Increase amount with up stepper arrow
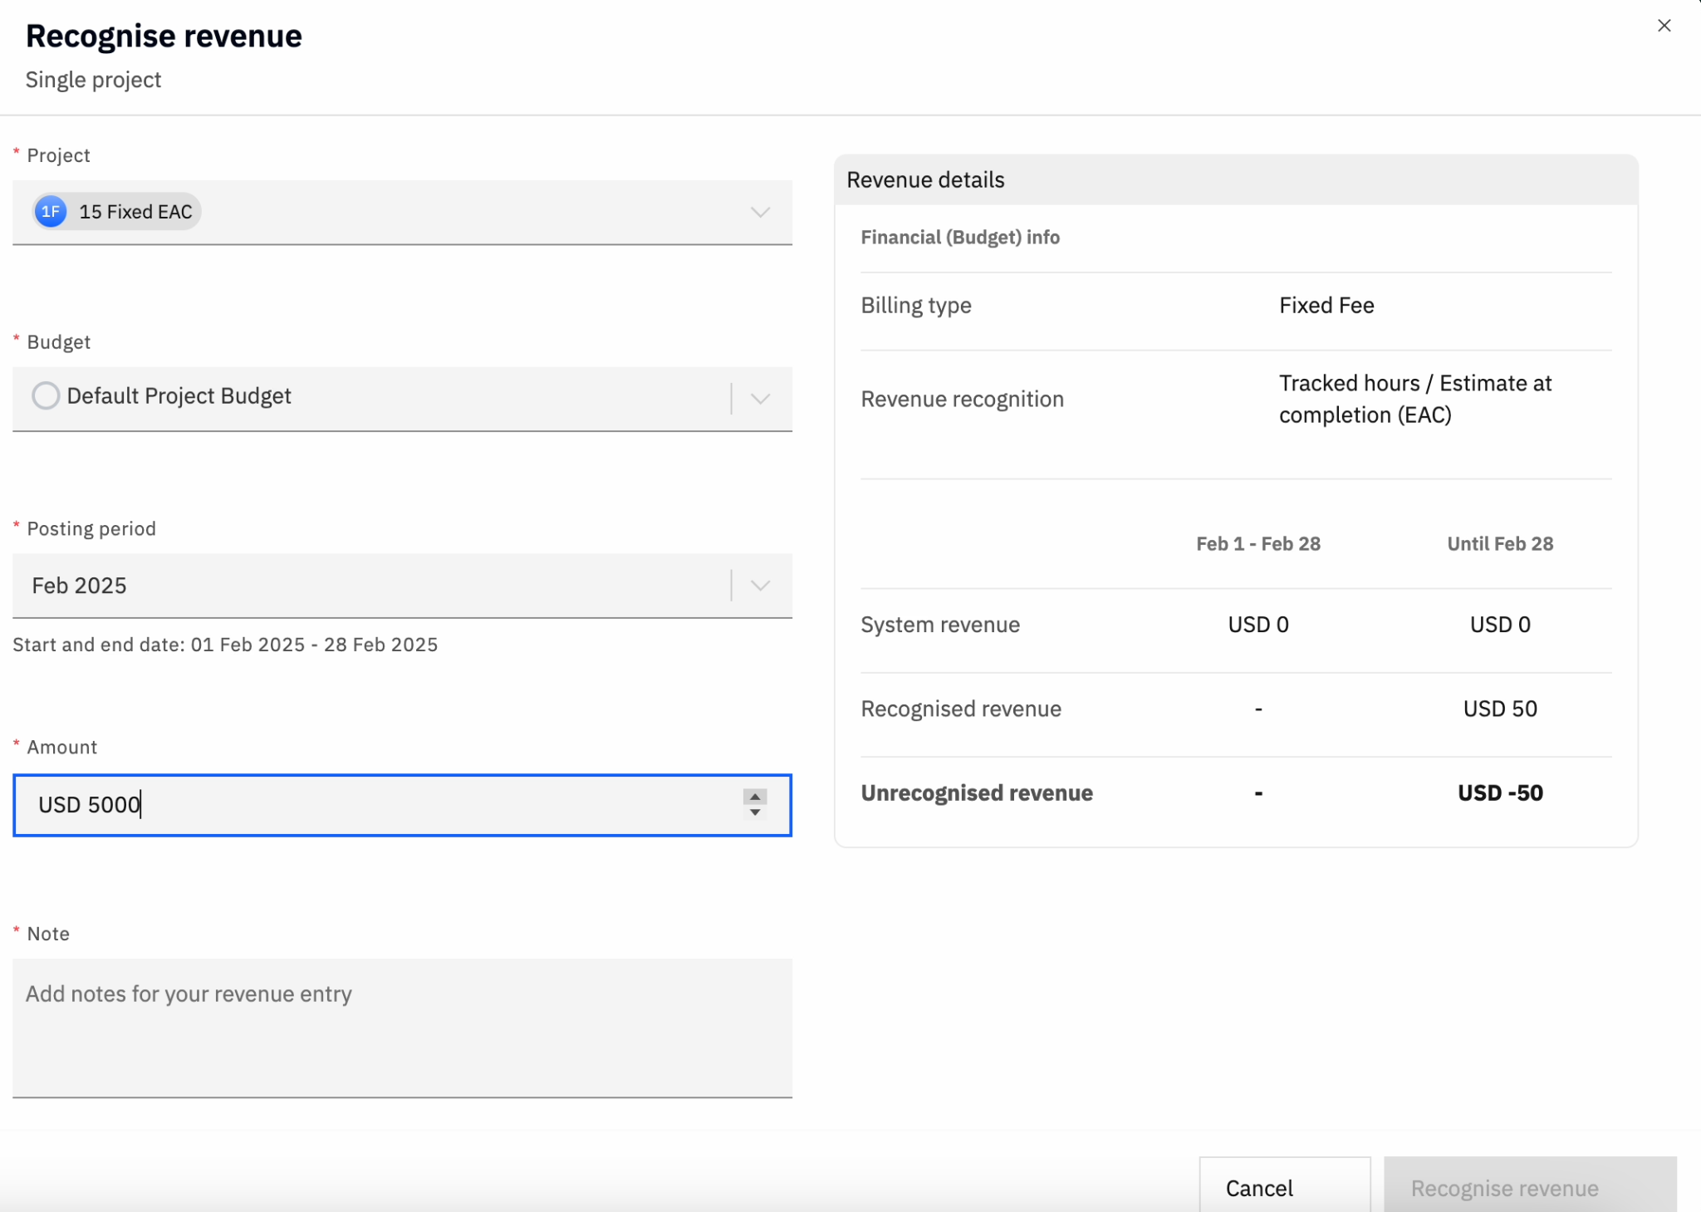The height and width of the screenshot is (1212, 1701). [x=755, y=797]
